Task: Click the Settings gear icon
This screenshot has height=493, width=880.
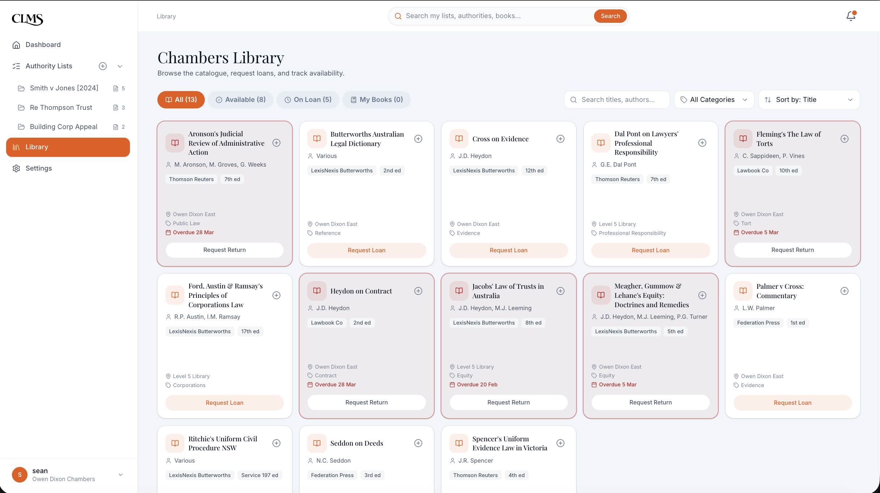Action: click(x=16, y=168)
